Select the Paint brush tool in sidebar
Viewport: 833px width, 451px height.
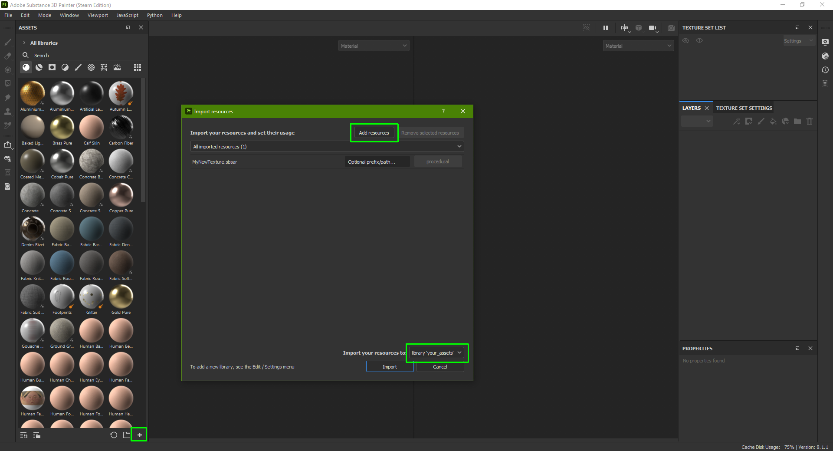(7, 42)
